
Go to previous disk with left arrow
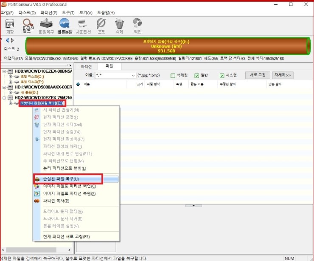tap(7, 40)
